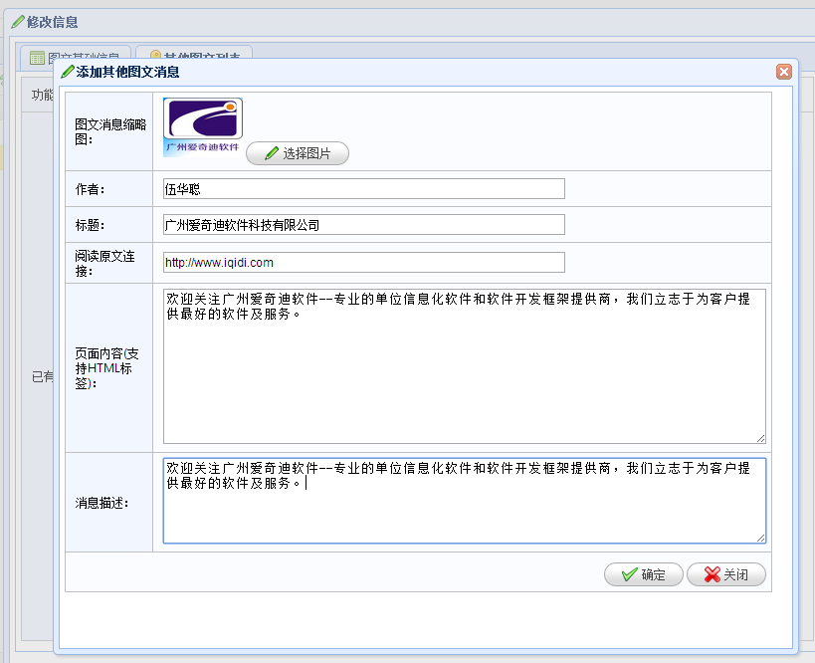Click the 作者: label
815x663 pixels.
click(x=90, y=189)
